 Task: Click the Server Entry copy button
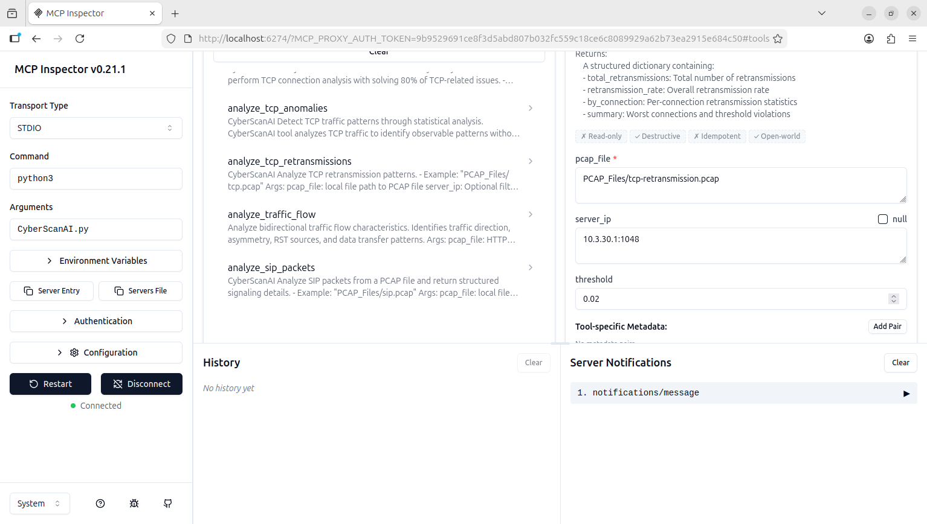coord(52,291)
